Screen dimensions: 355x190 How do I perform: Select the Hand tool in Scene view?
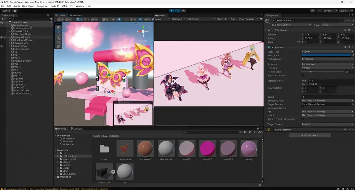58,27
